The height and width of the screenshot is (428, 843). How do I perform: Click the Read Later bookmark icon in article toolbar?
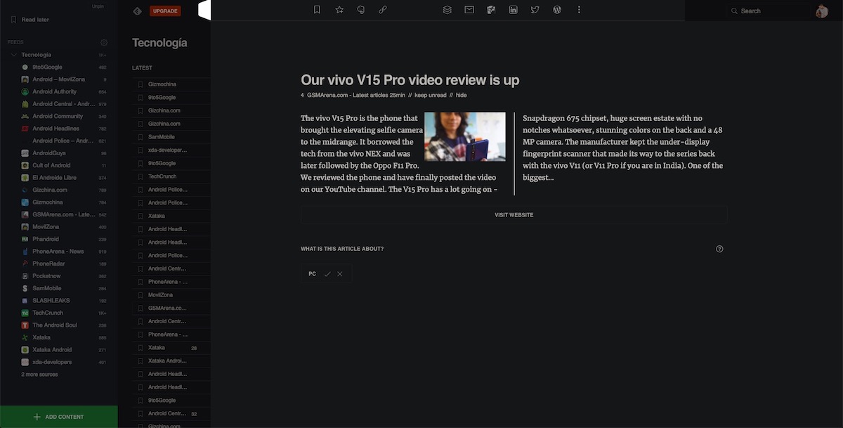tap(317, 10)
